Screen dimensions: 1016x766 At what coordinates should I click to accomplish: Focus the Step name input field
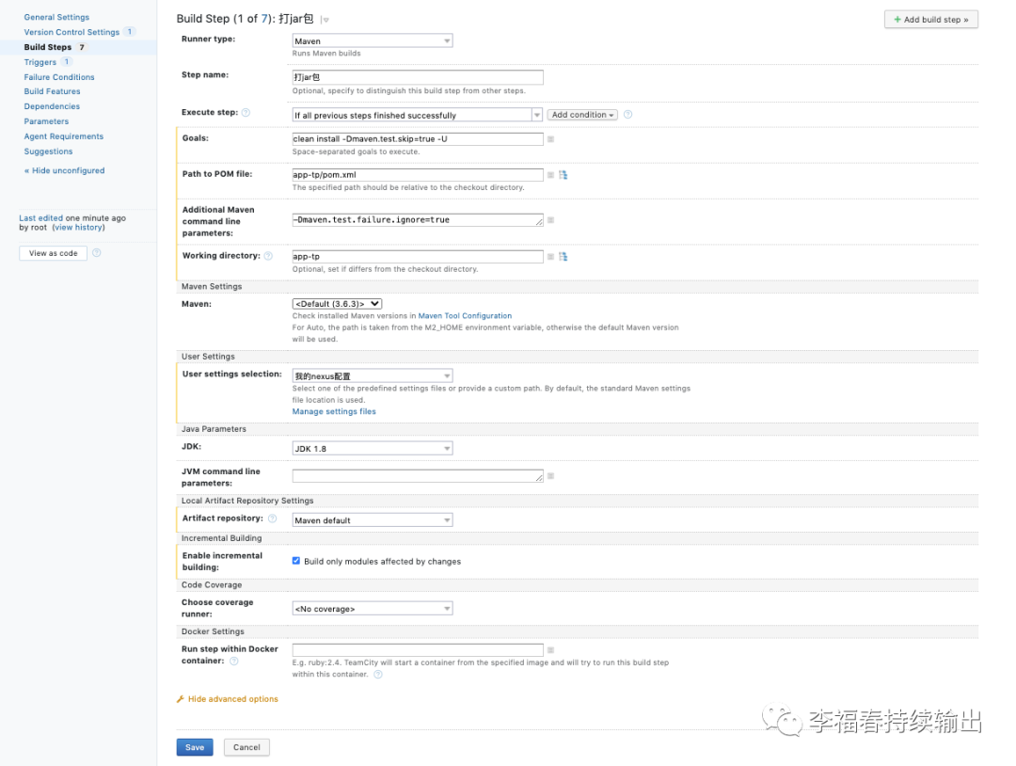[418, 77]
